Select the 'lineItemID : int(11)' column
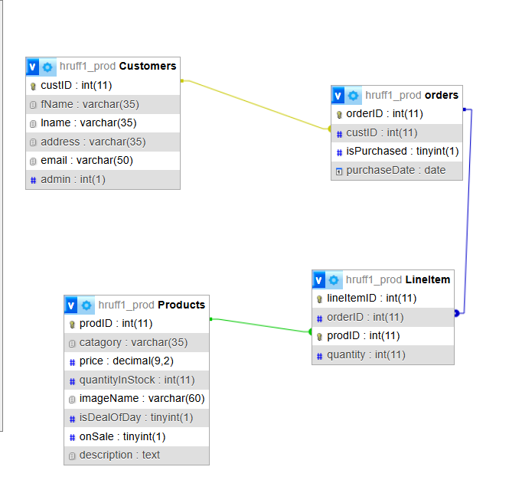509x480 pixels. point(383,299)
